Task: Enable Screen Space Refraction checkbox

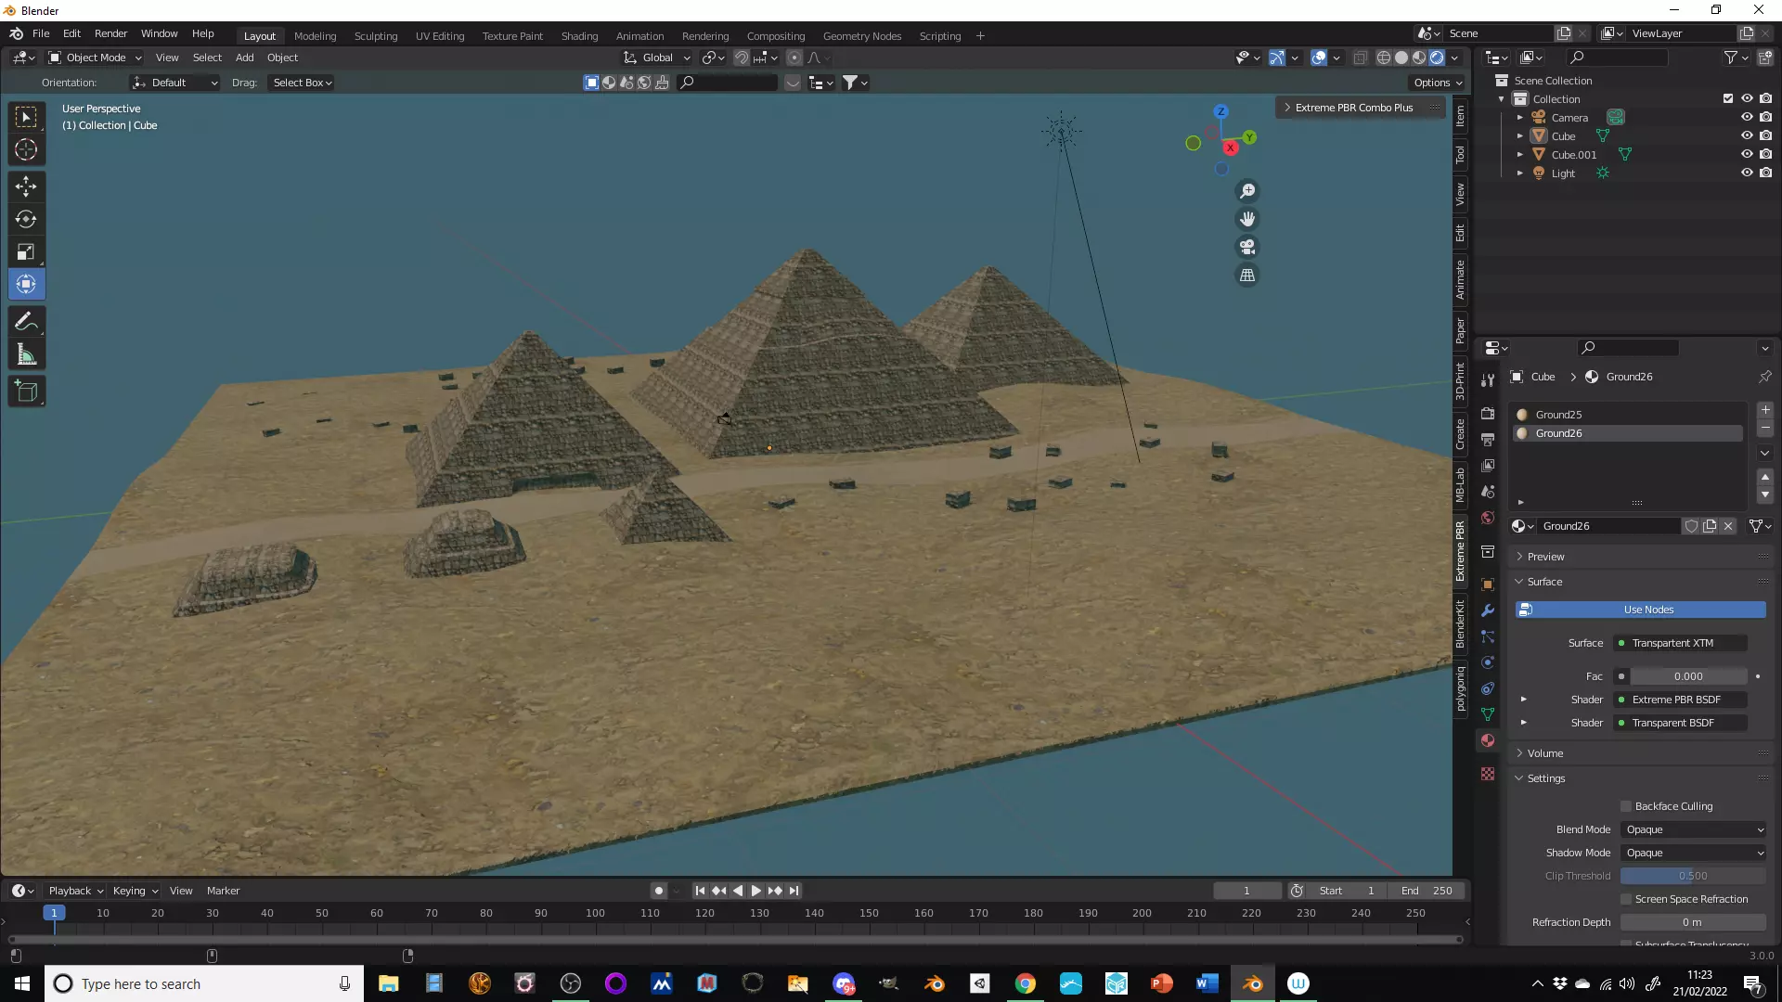Action: click(1626, 899)
